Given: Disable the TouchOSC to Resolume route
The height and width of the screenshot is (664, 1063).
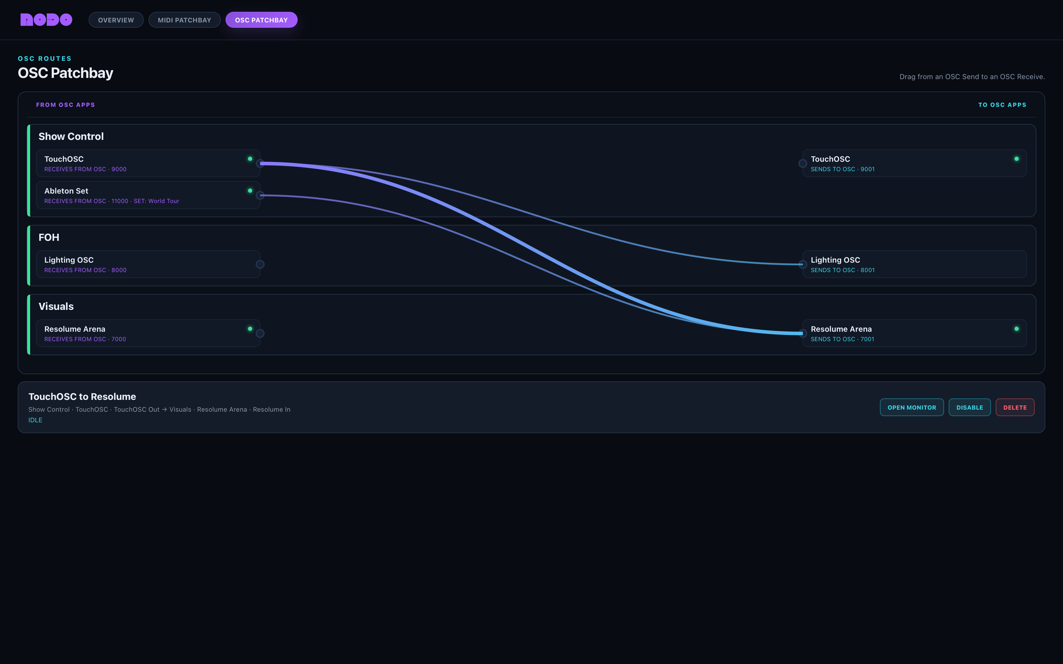Looking at the screenshot, I should pyautogui.click(x=969, y=408).
